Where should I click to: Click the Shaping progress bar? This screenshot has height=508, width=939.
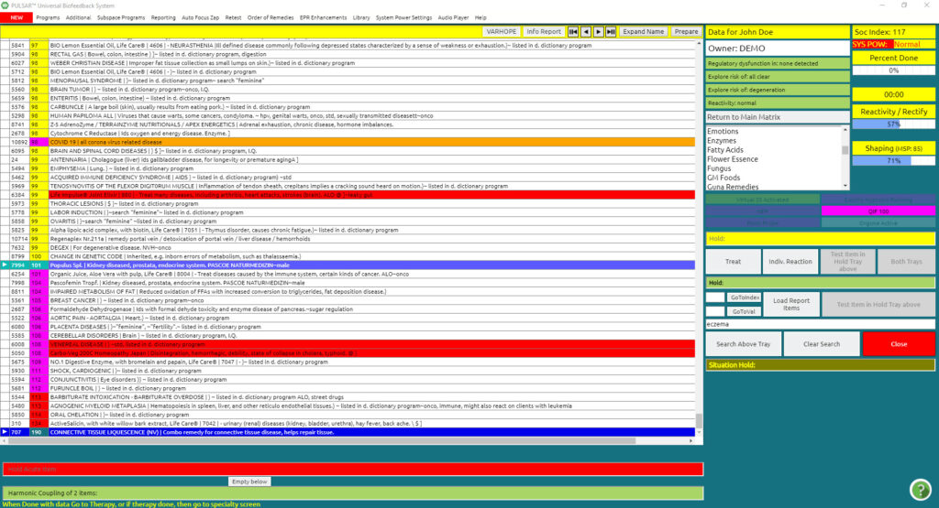893,160
